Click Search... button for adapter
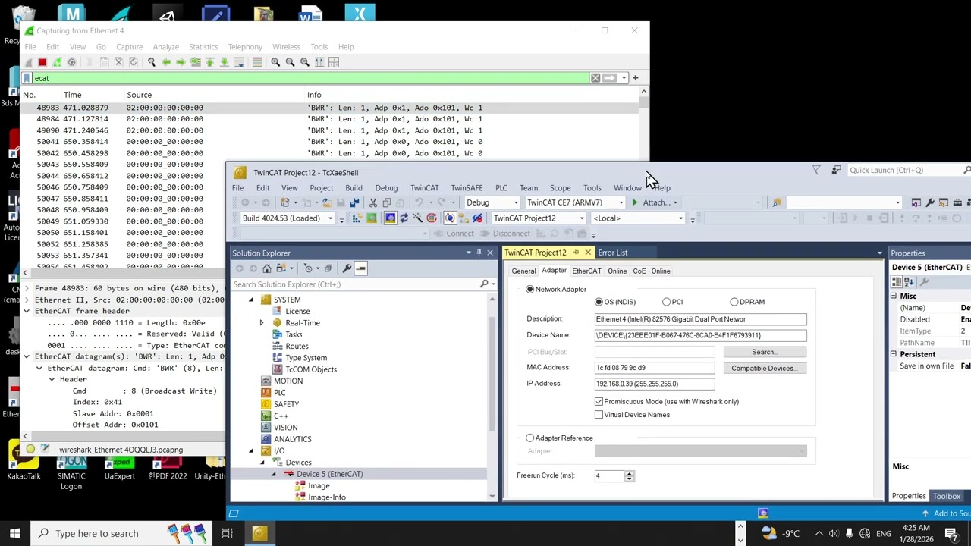 click(764, 352)
